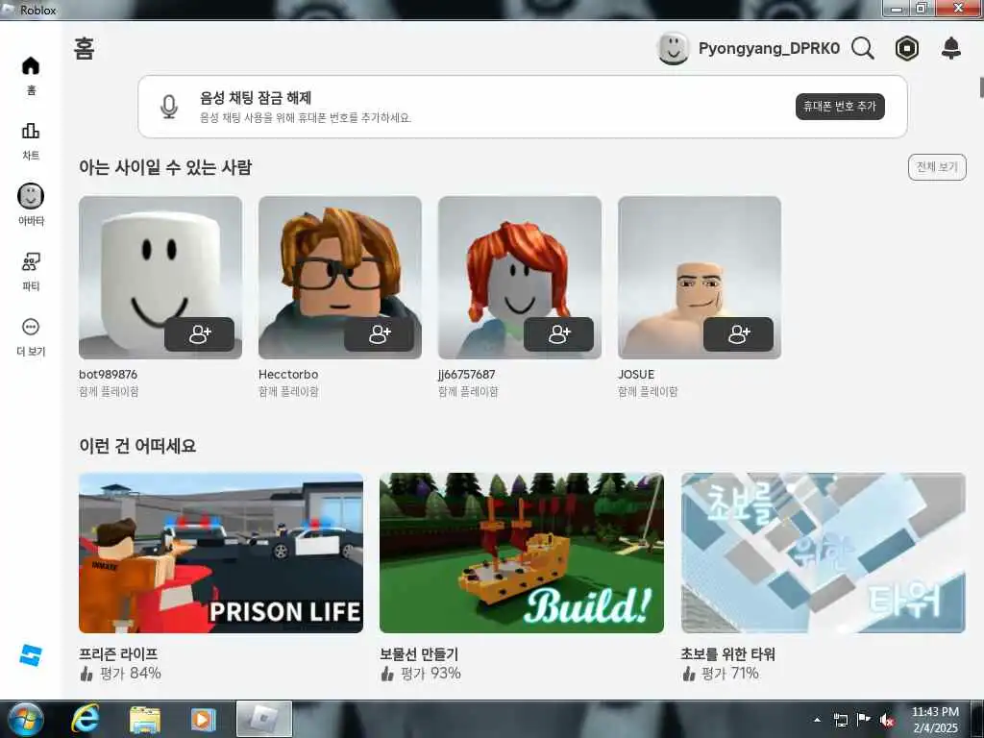
Task: Open the Charts sidebar icon
Action: [x=31, y=131]
